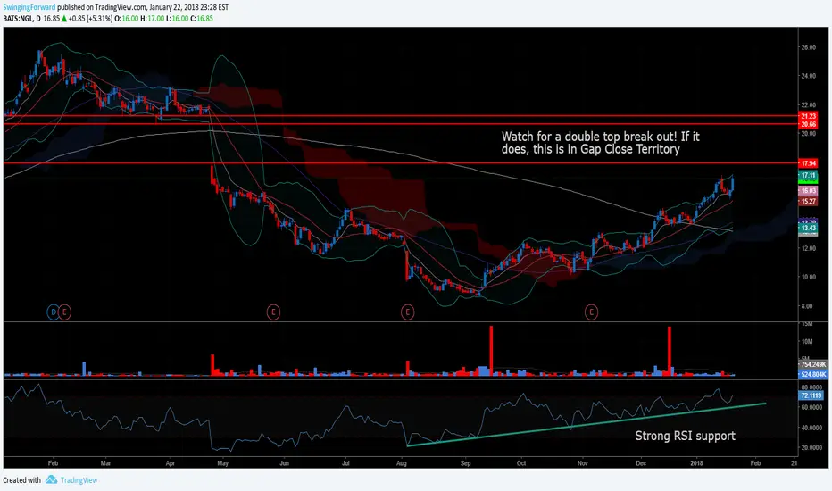Select the 'Strong RSI support' annotation text
The image size is (832, 491).
tap(685, 436)
